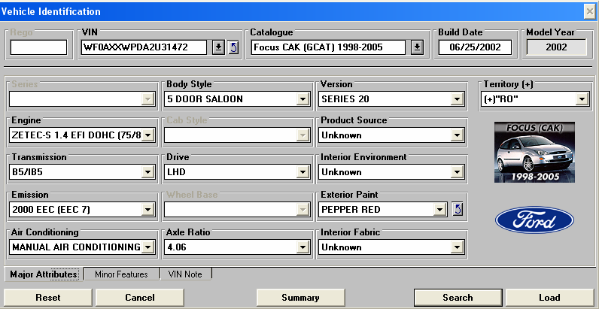599x309 pixels.
Task: Click the download arrow icon beside VIN
Action: pos(217,47)
